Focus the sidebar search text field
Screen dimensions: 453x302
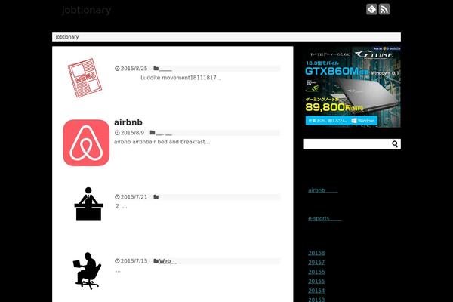coord(346,144)
